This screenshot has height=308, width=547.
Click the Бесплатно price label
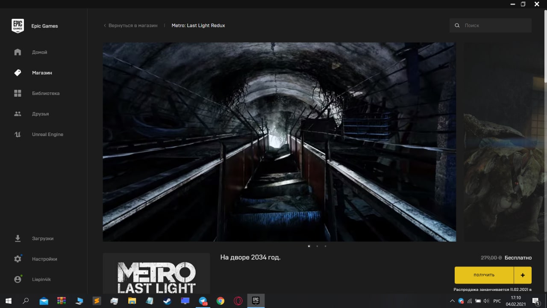(518, 258)
